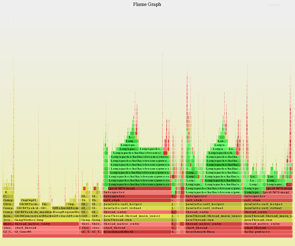
Task: Select start_thread frame above kafka-producer
Action: pos(268,228)
